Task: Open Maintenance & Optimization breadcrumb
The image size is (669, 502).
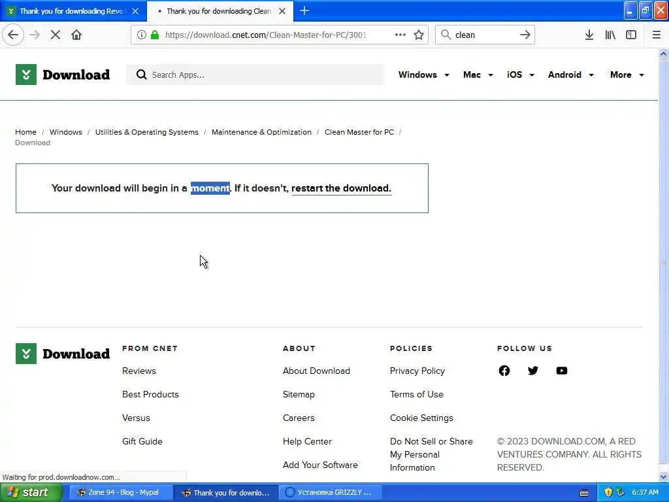Action: click(x=261, y=132)
